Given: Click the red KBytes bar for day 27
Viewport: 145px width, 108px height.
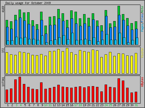Looking at the screenshot, I should pos(119,90).
